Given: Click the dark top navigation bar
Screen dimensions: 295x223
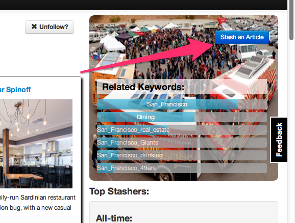Looking at the screenshot, I should point(143,5).
